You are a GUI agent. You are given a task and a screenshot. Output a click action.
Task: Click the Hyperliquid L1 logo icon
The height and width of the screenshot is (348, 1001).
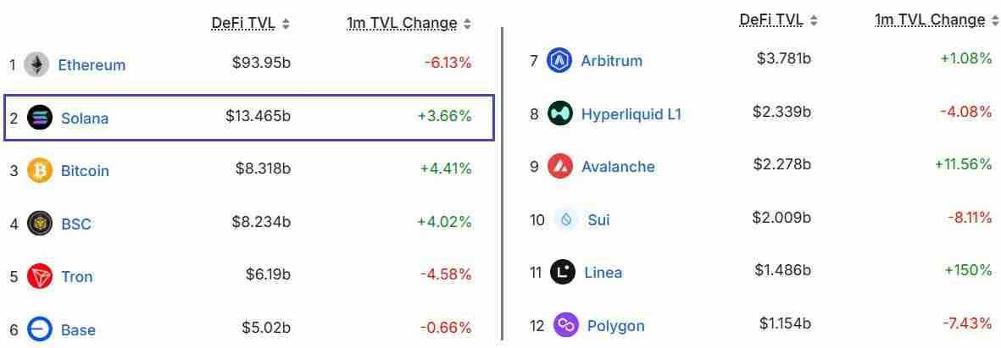[x=559, y=113]
